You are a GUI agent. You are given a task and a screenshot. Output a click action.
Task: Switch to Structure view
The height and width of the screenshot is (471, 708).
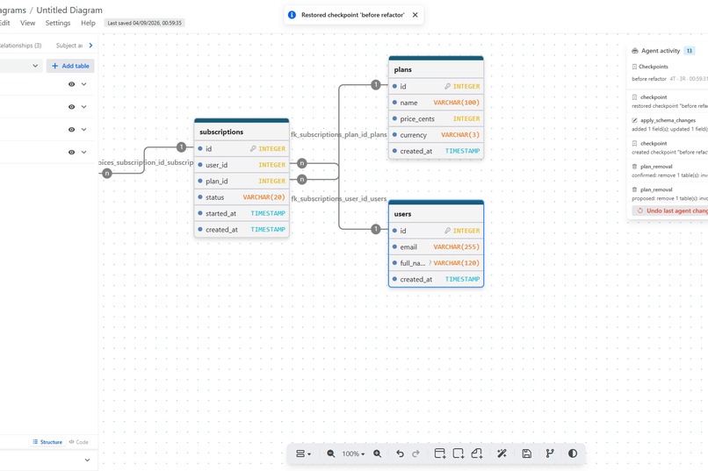coord(47,442)
